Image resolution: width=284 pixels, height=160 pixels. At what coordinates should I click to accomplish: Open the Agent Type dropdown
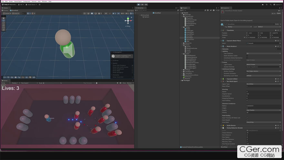[x=264, y=84]
